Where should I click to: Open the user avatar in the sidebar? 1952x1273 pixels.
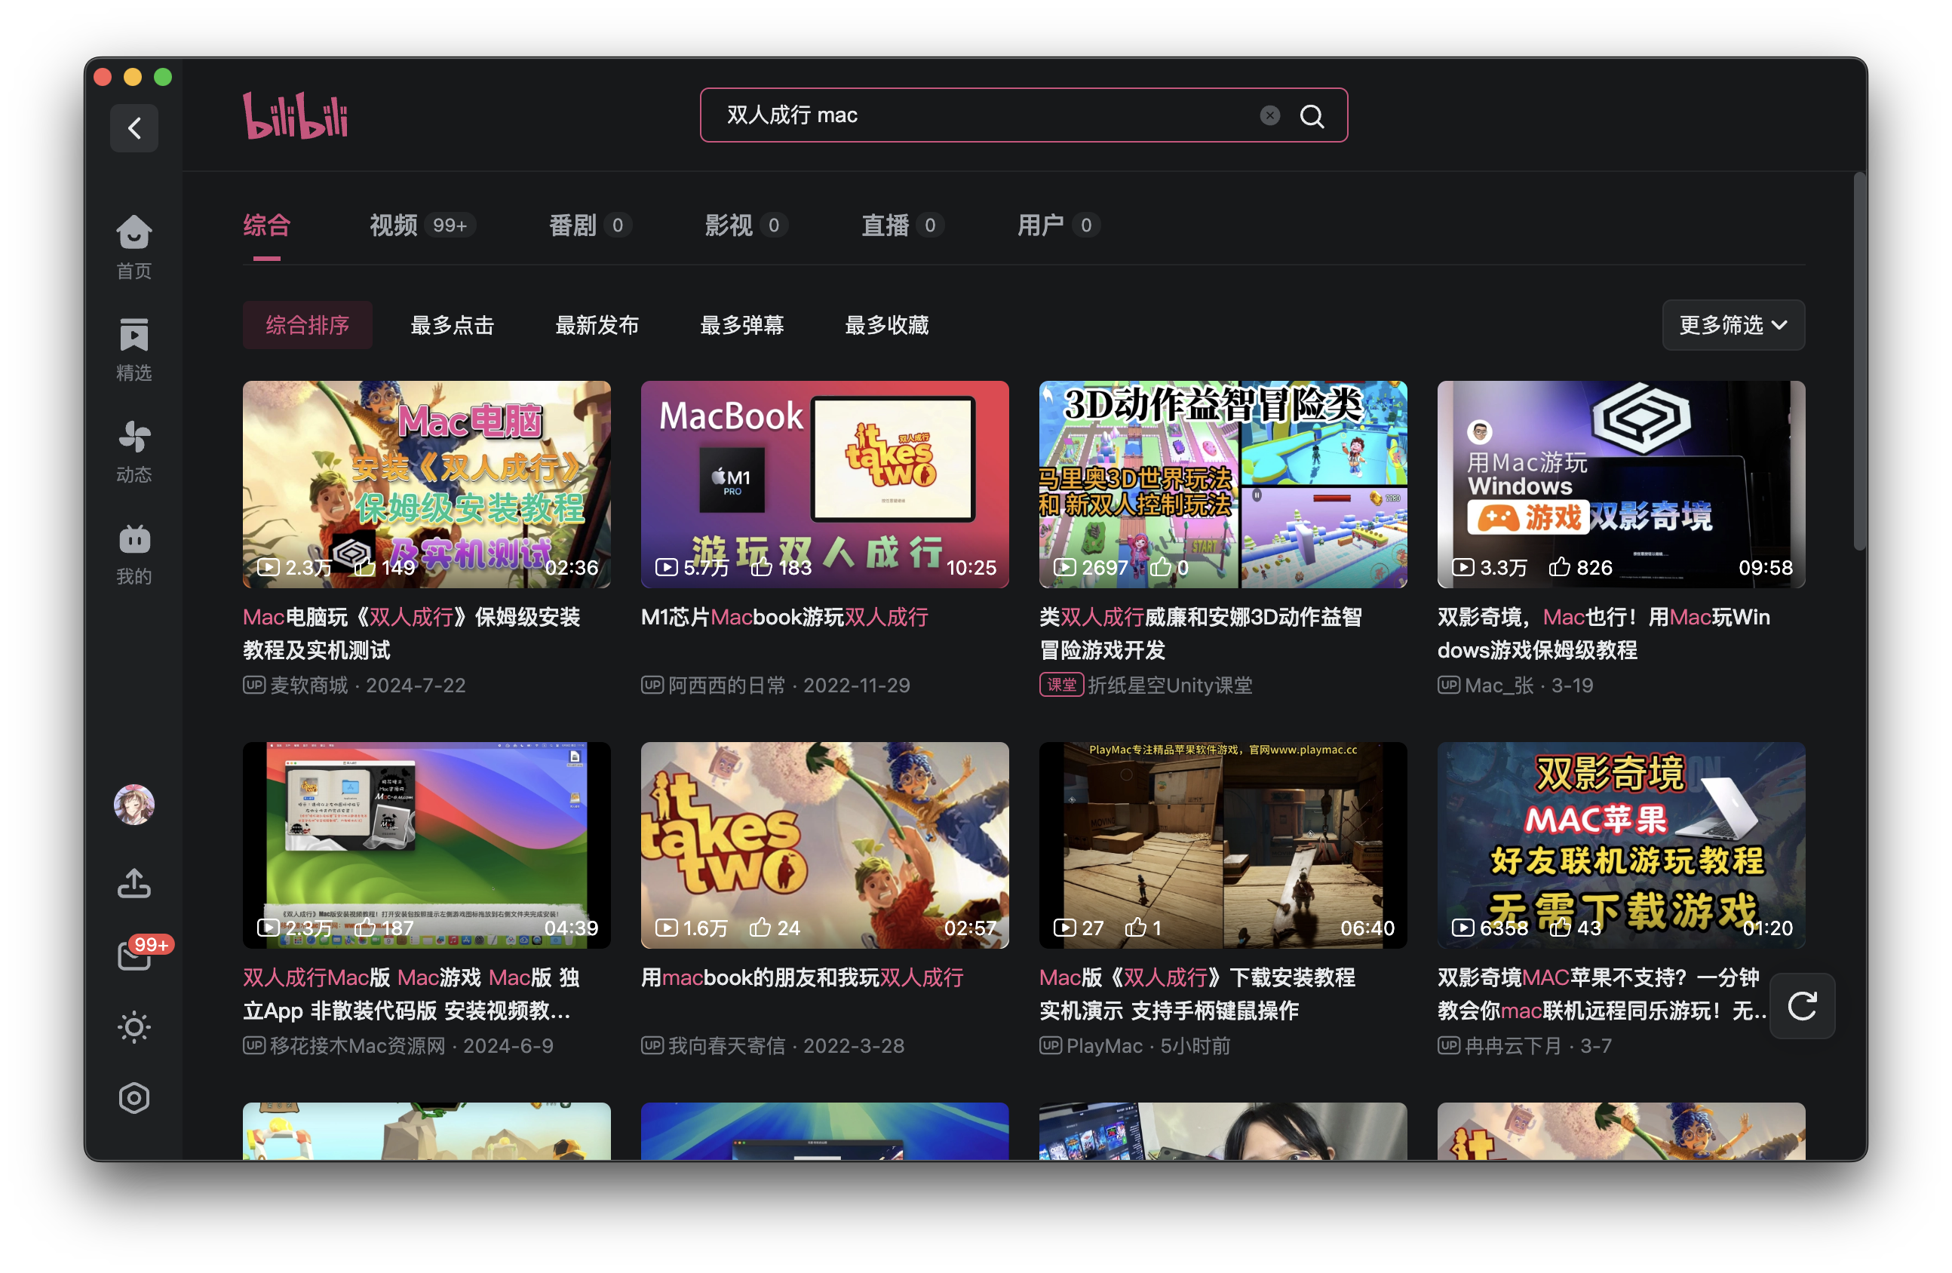[134, 804]
